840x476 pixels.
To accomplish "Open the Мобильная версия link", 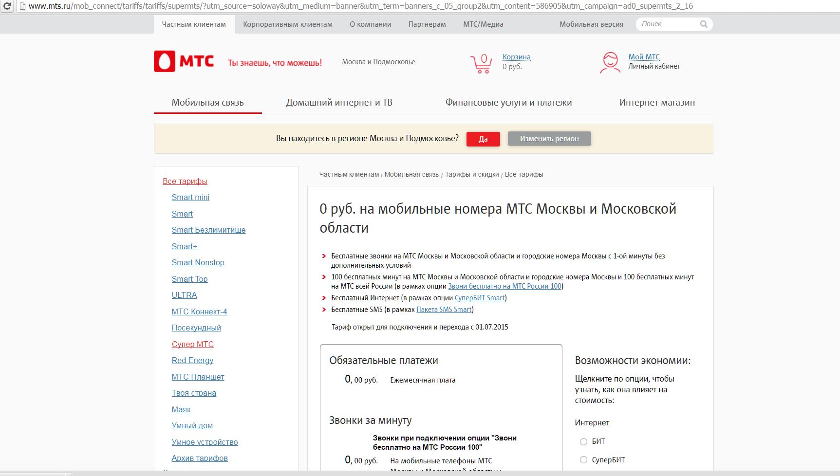I will [591, 24].
